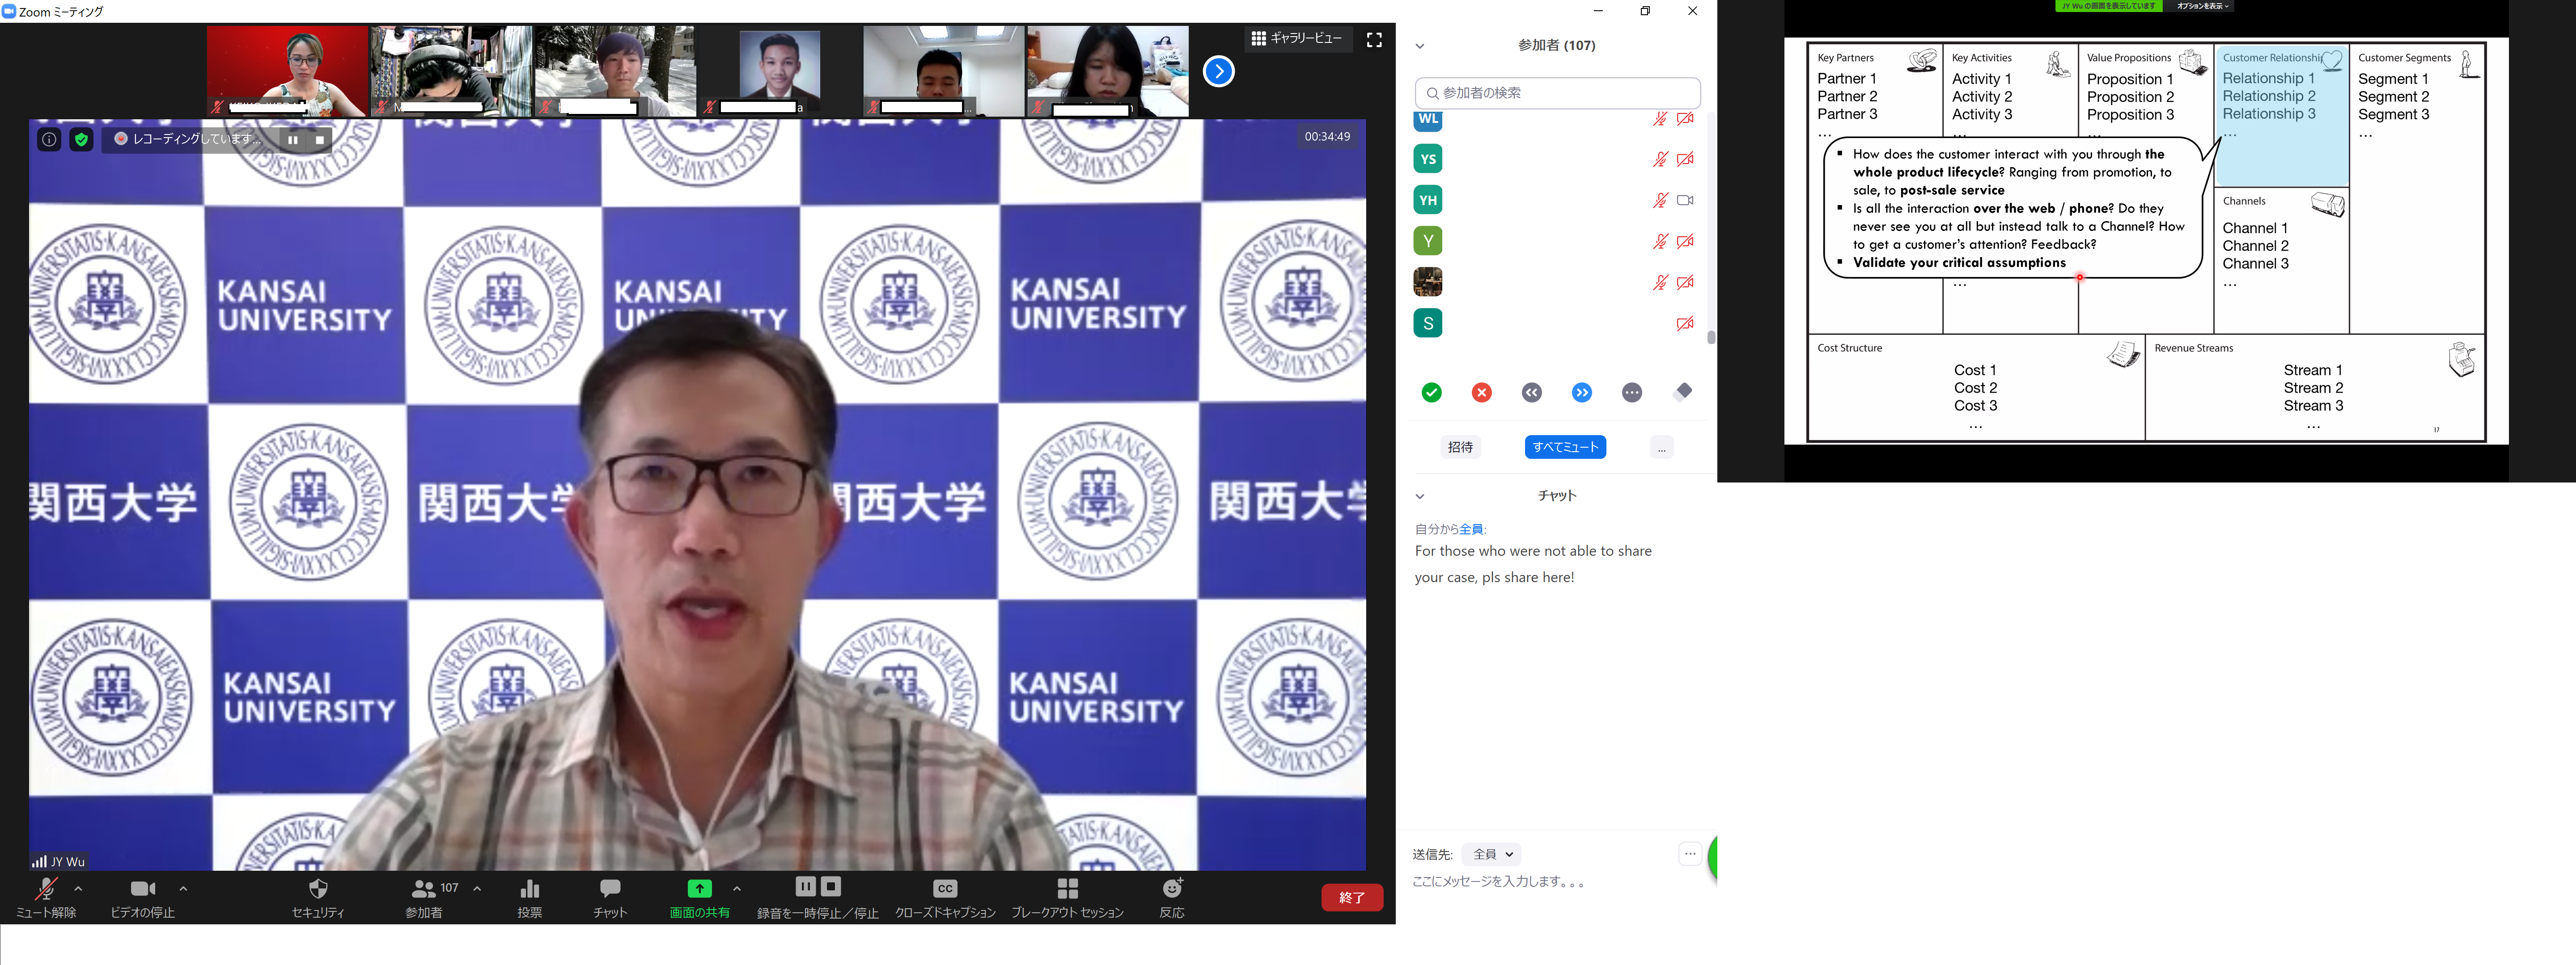The height and width of the screenshot is (965, 2576).
Task: Click the red No feedback icon
Action: pos(1482,393)
